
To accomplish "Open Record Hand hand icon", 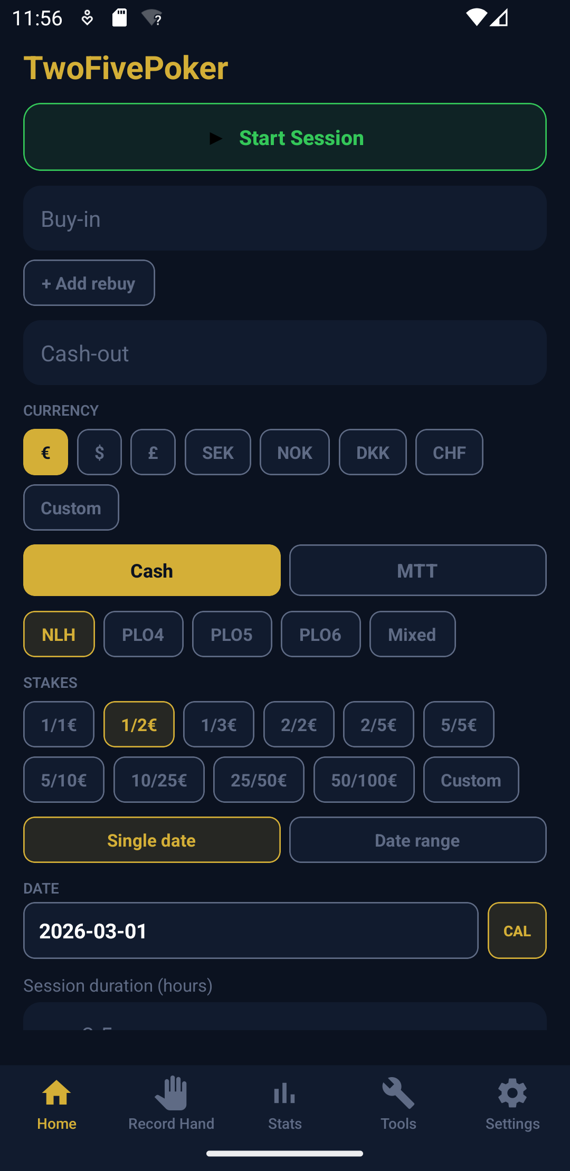I will point(171,1093).
